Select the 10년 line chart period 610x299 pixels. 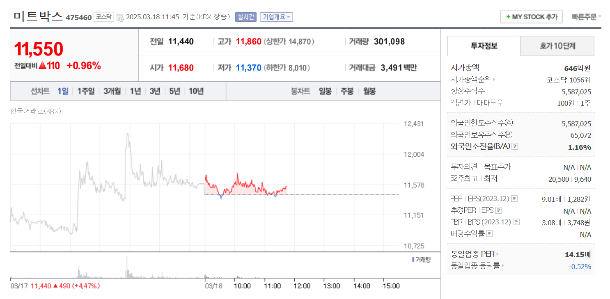pos(196,91)
